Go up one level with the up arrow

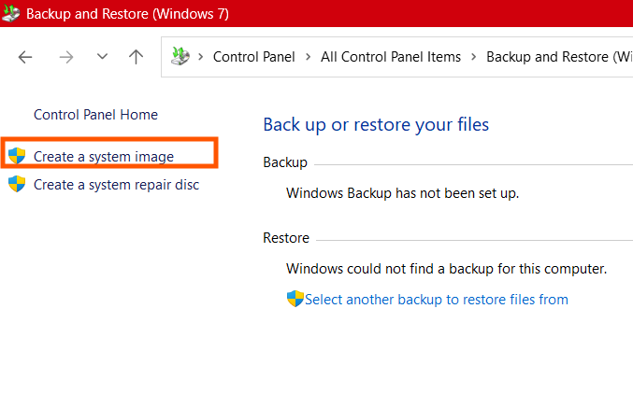(137, 57)
